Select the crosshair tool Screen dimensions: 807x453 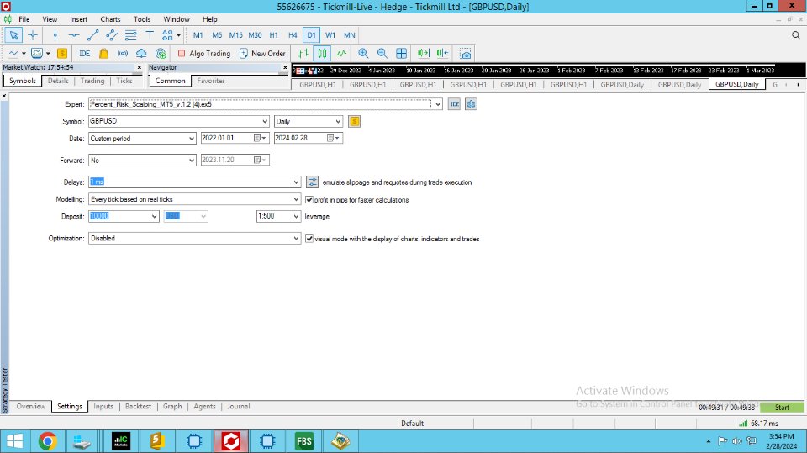(33, 35)
